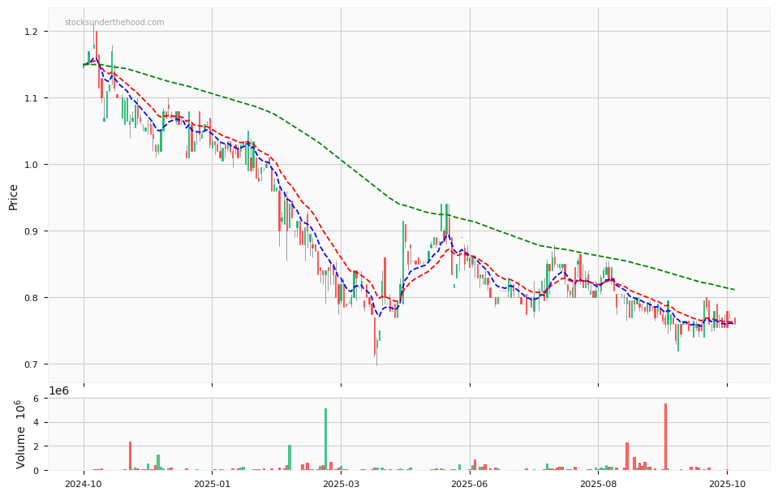
Task: Click the Volume axis title
Action: pyautogui.click(x=21, y=434)
